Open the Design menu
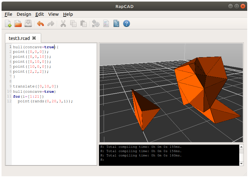This screenshot has width=250, height=179. pyautogui.click(x=24, y=14)
